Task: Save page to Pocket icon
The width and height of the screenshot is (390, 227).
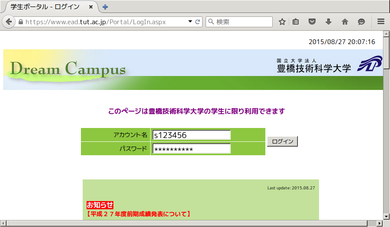Action: tap(312, 22)
